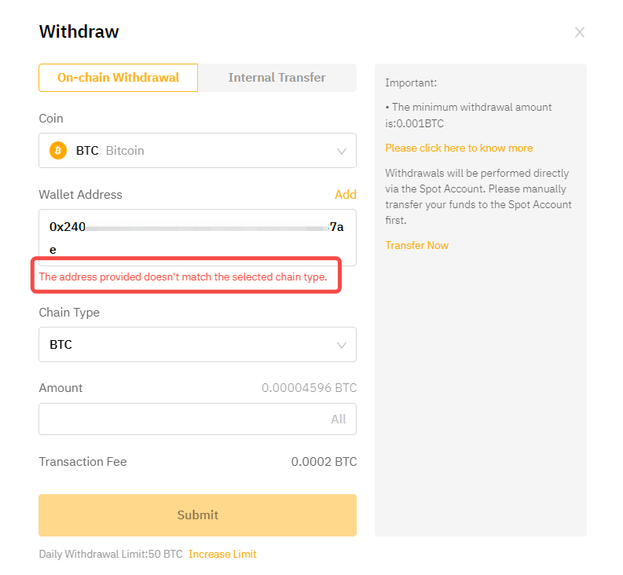Viewport: 623px width, 575px height.
Task: Click Add next to Wallet Address
Action: [x=345, y=195]
